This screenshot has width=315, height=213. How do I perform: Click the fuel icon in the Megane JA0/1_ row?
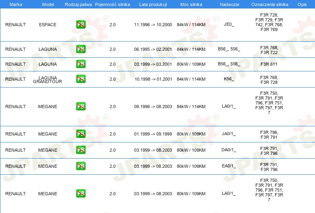point(81,134)
